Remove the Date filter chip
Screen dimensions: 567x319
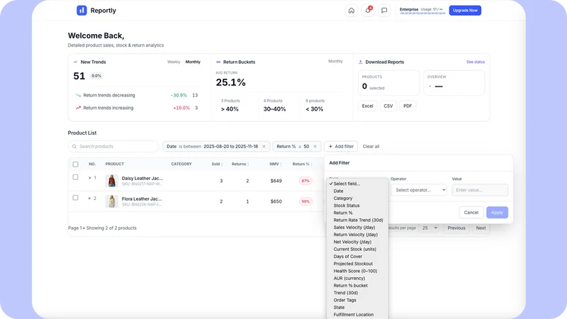[264, 147]
